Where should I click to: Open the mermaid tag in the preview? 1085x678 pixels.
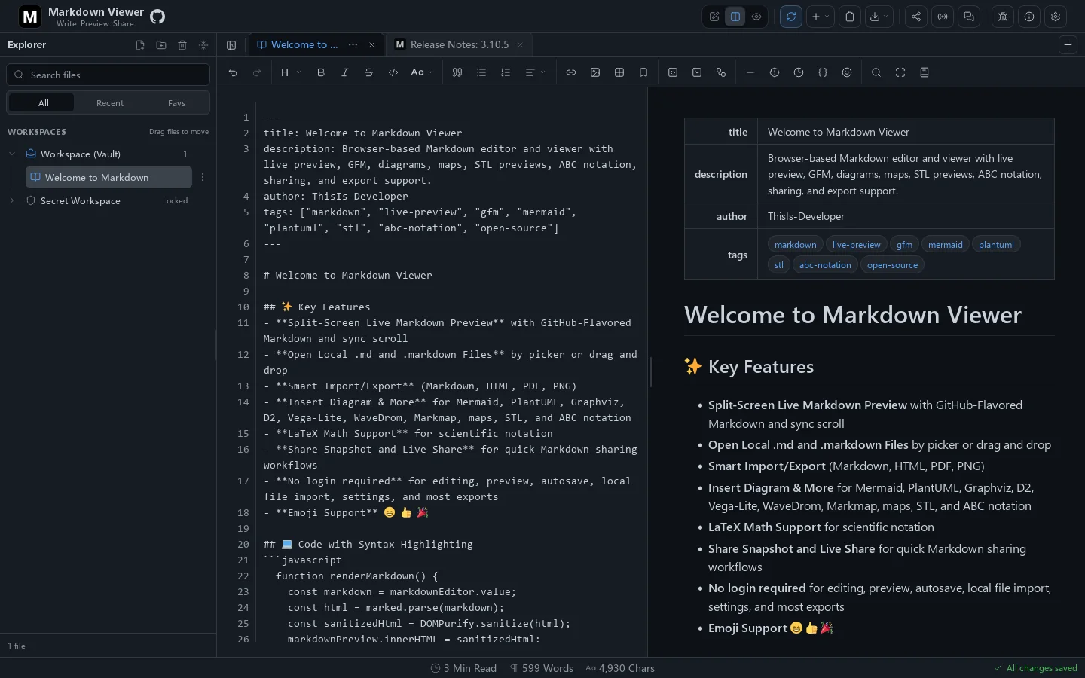point(946,245)
